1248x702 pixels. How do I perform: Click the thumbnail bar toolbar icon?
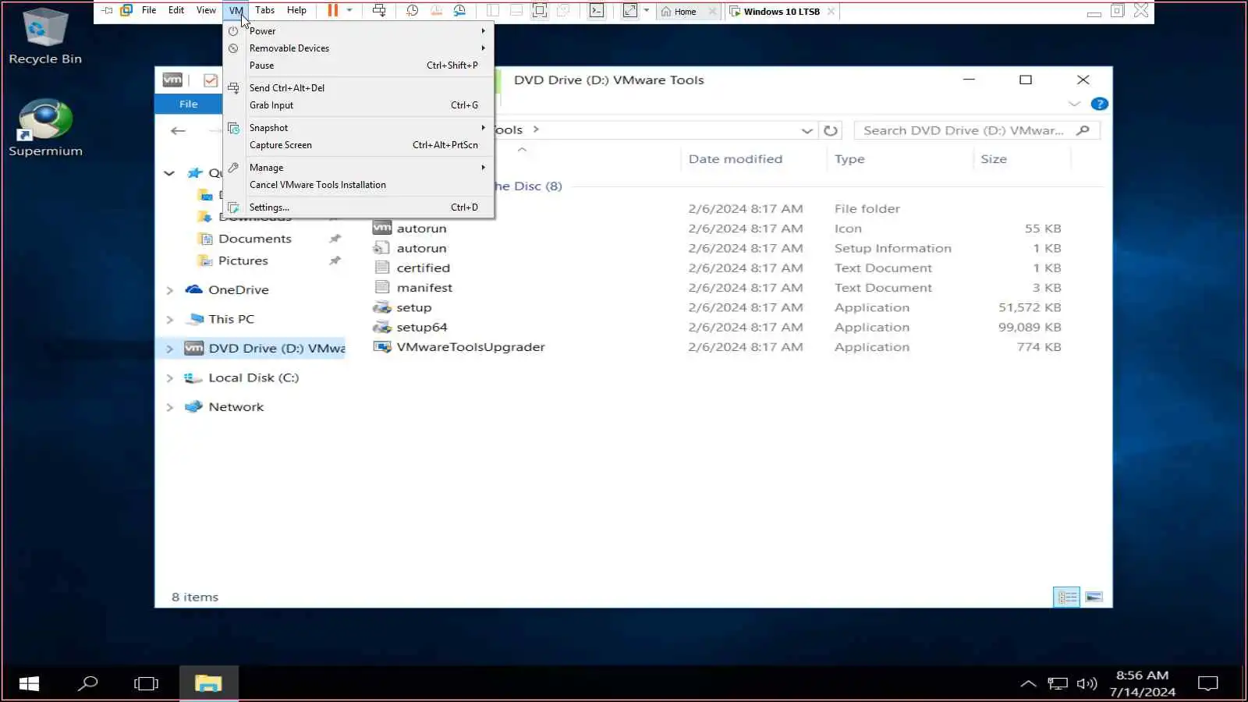[x=516, y=11]
